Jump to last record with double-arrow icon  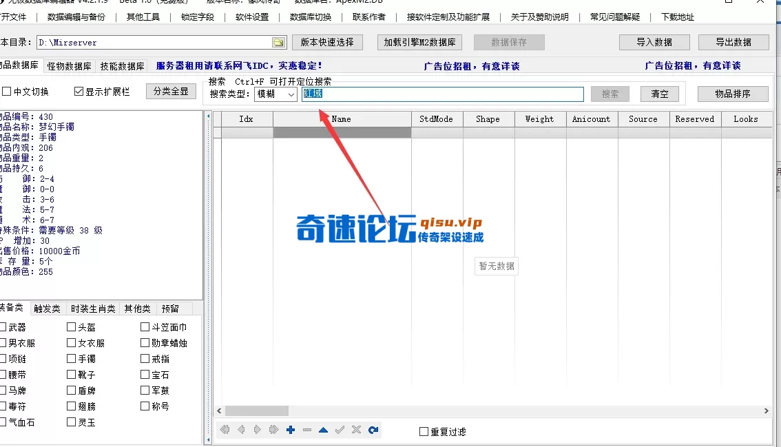tap(275, 430)
